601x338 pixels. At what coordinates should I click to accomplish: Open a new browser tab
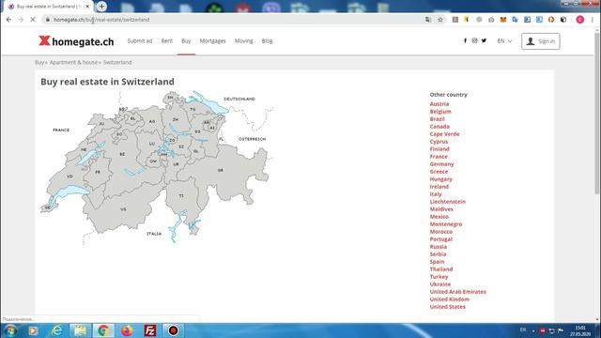[101, 7]
